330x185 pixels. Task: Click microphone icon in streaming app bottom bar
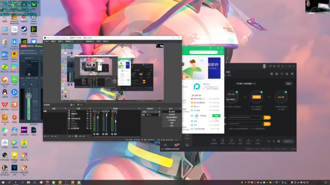248,141
